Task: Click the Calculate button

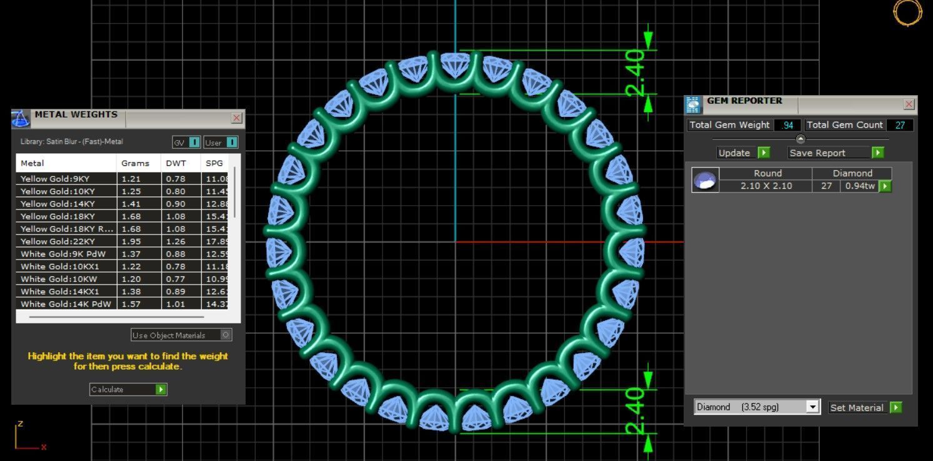Action: point(128,389)
